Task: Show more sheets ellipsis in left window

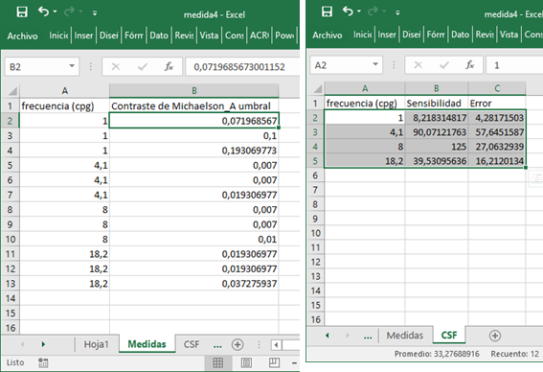Action: (217, 345)
